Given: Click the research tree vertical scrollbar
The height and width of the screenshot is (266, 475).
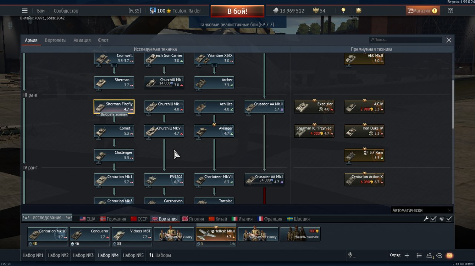Looking at the screenshot, I should [453, 104].
